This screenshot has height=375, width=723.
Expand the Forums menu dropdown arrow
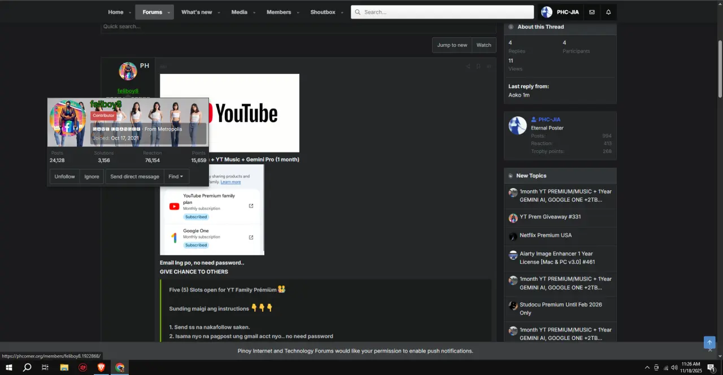(168, 12)
